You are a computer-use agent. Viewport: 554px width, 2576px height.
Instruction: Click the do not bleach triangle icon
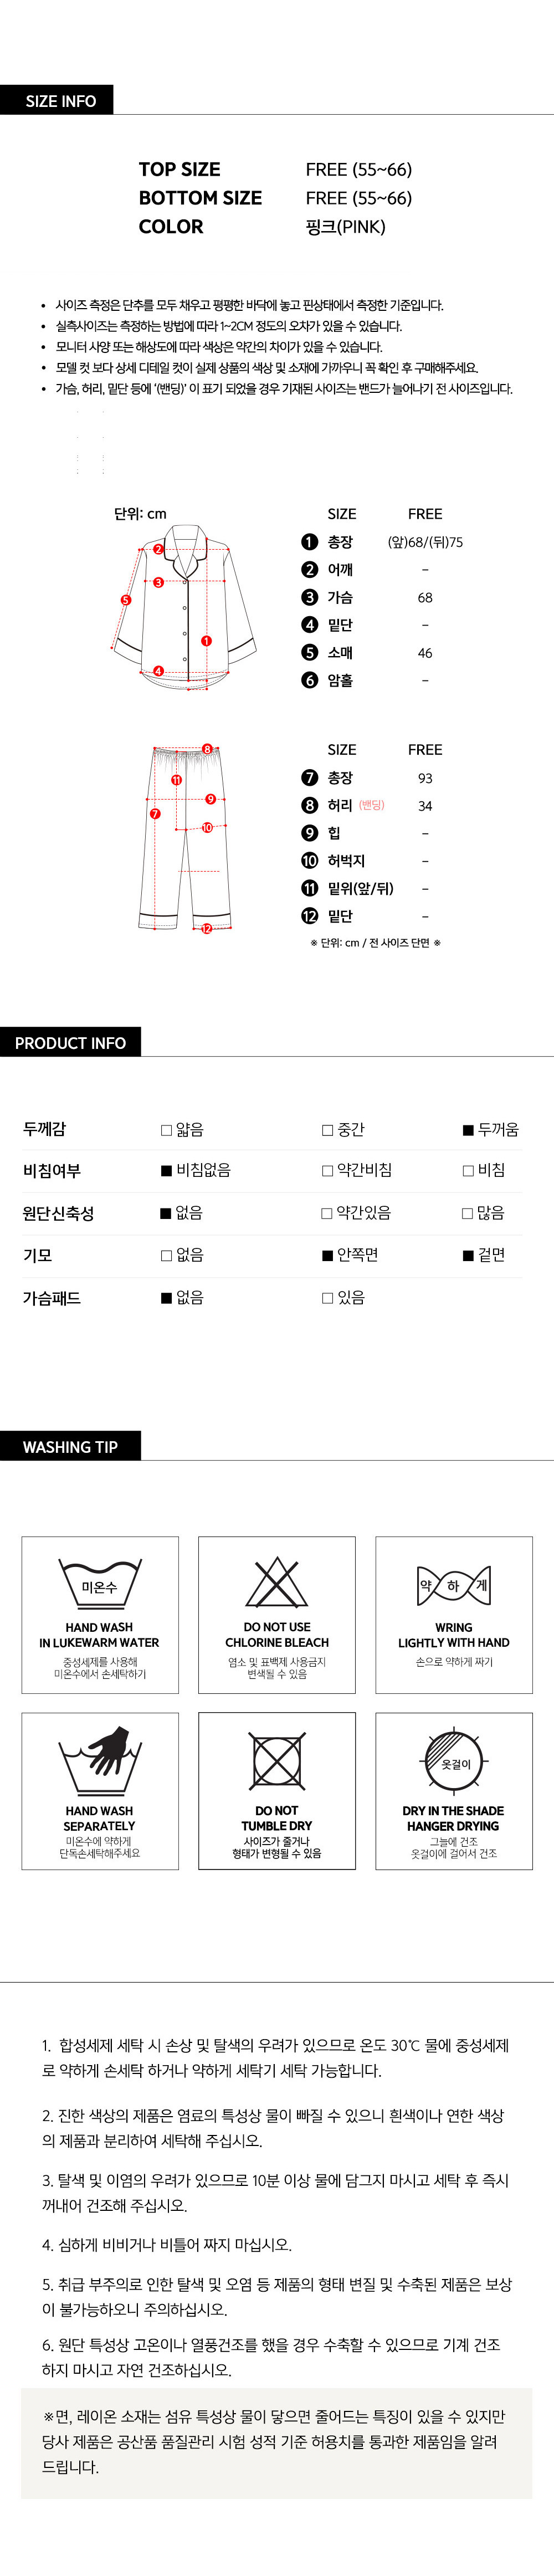276,1582
